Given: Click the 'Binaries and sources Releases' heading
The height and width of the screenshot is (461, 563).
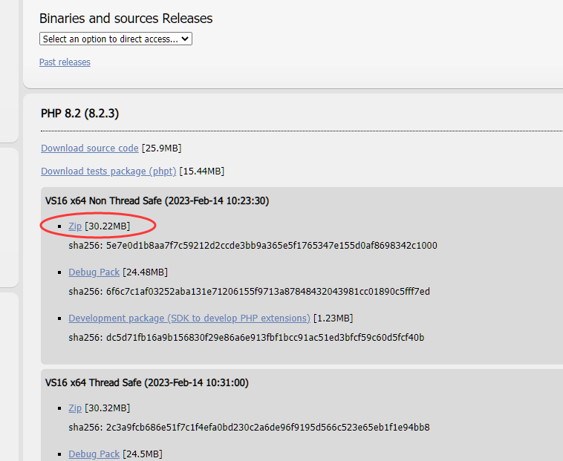Looking at the screenshot, I should tap(126, 19).
